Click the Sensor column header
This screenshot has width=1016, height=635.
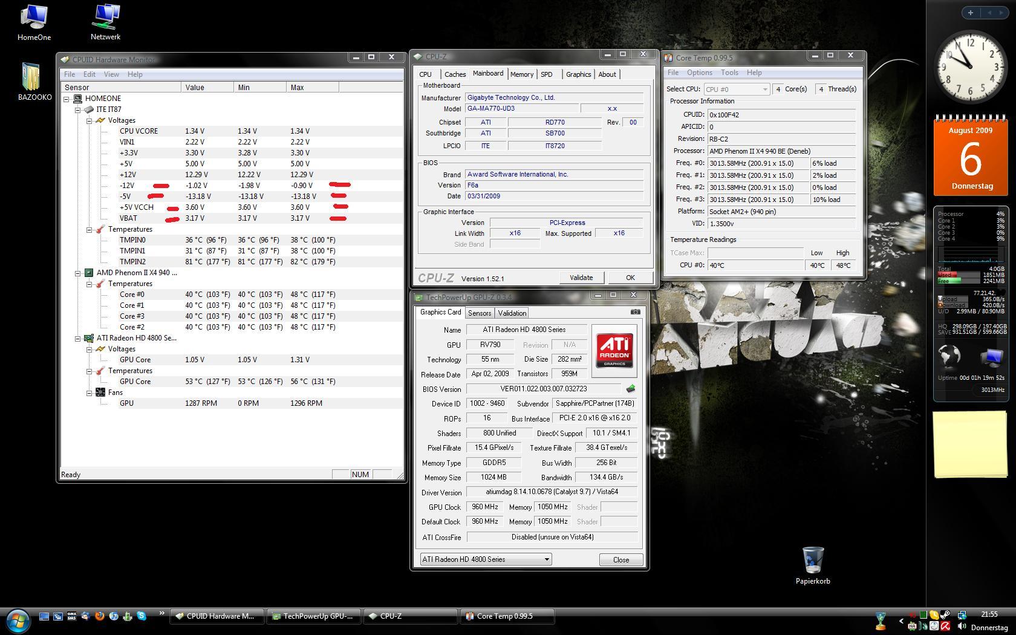click(120, 87)
